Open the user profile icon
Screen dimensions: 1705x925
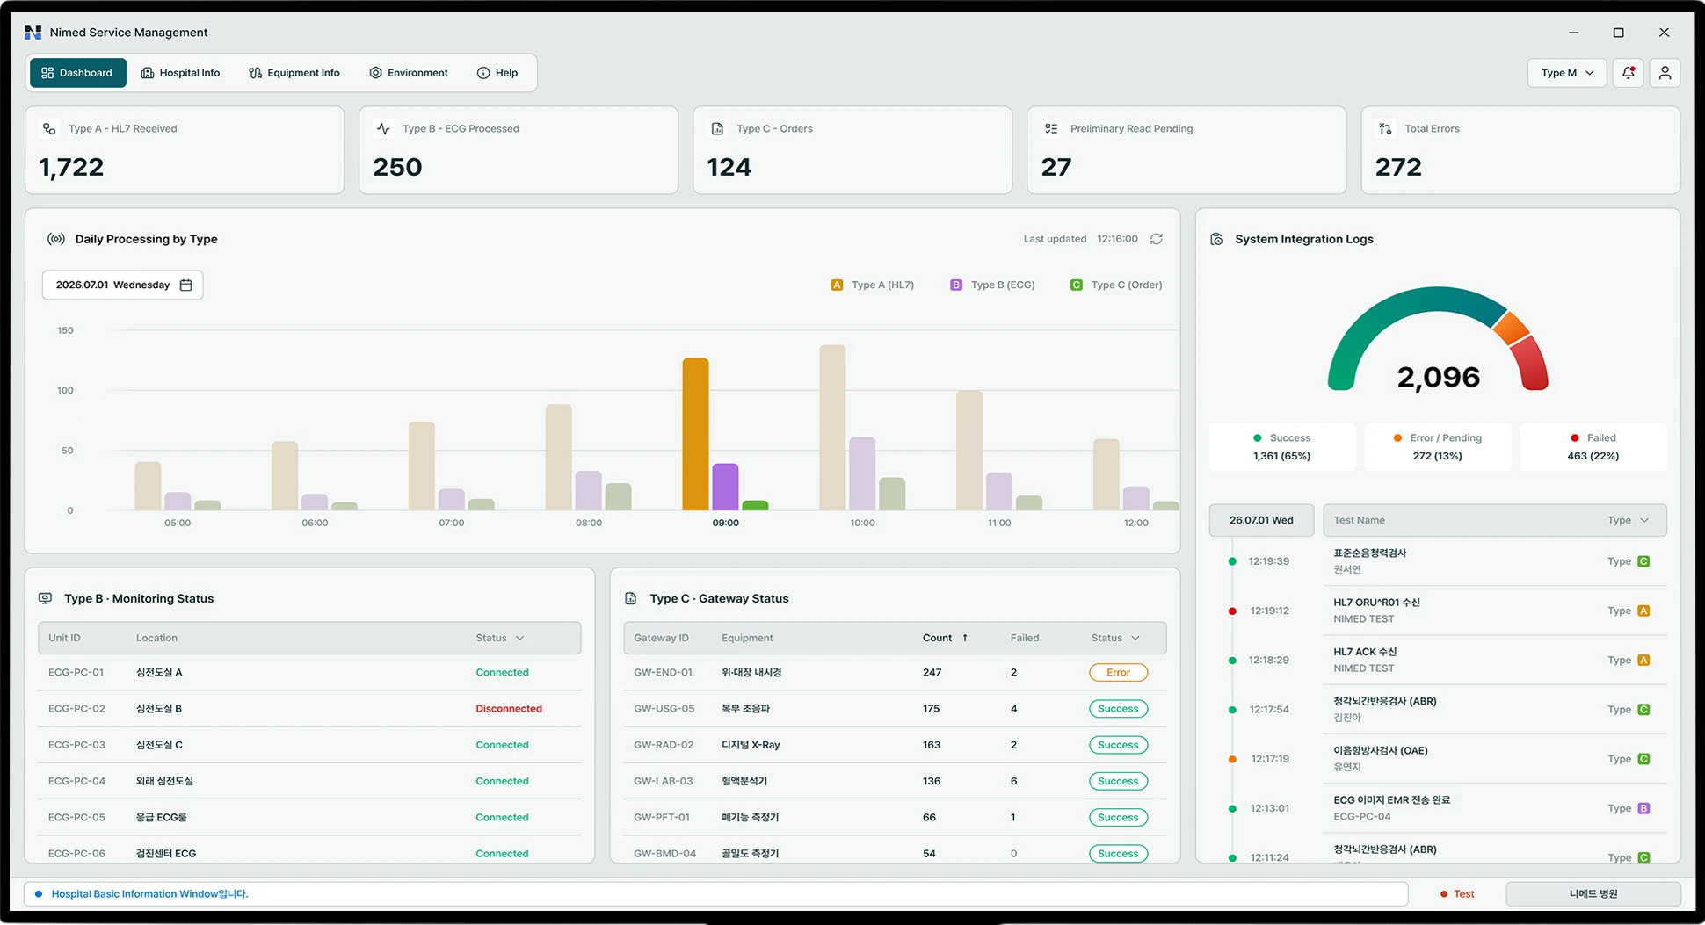(x=1665, y=73)
